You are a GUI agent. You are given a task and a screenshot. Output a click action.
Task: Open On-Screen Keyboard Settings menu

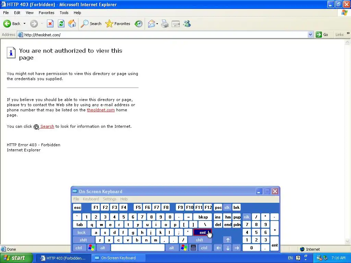(109, 199)
